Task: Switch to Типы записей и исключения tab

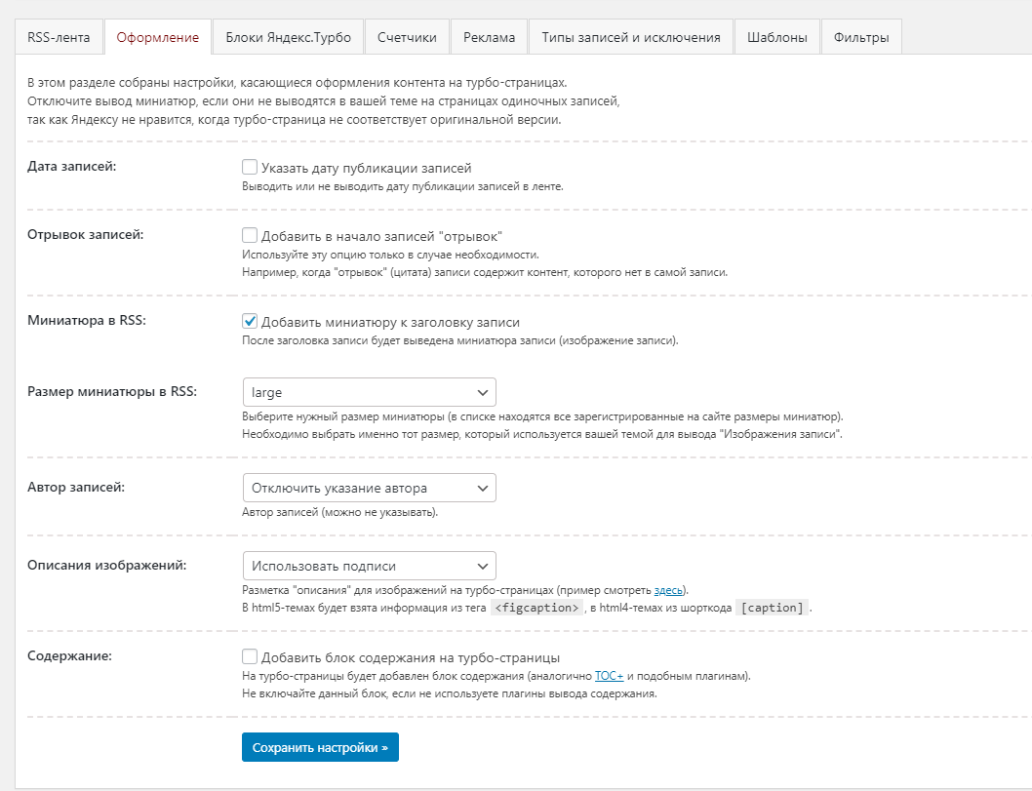Action: (x=630, y=38)
